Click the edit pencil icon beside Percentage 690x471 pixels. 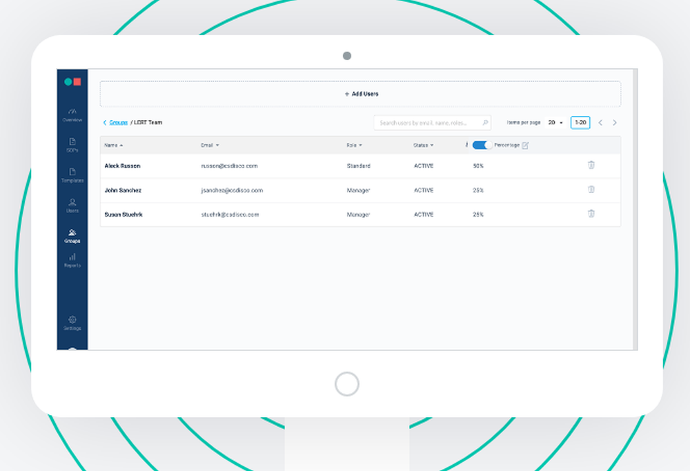pos(525,146)
